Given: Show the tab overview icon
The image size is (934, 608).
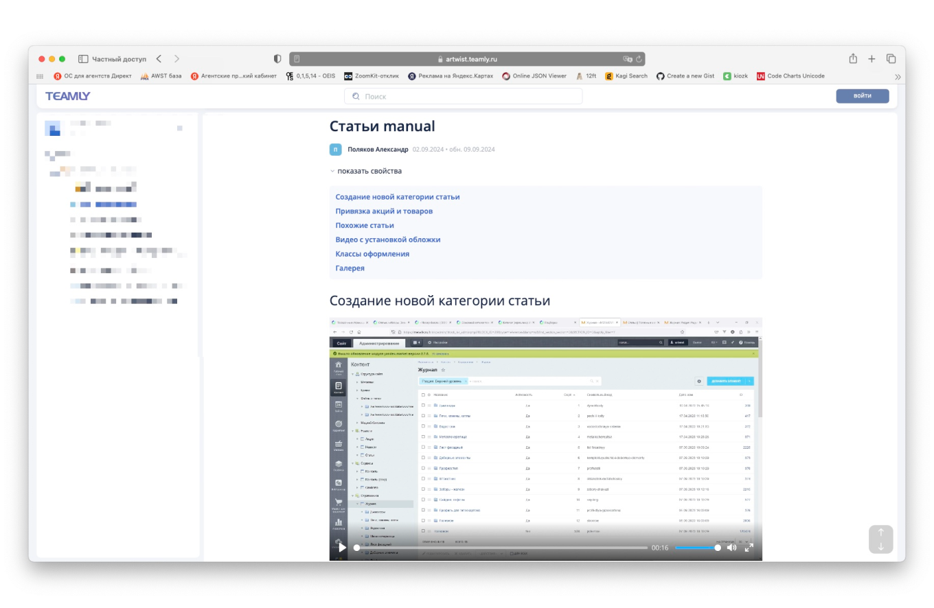Looking at the screenshot, I should pyautogui.click(x=891, y=59).
